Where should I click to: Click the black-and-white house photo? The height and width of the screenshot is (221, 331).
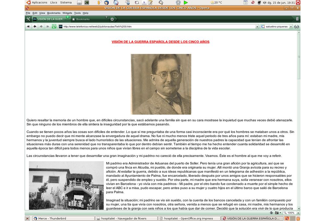(x=66, y=186)
